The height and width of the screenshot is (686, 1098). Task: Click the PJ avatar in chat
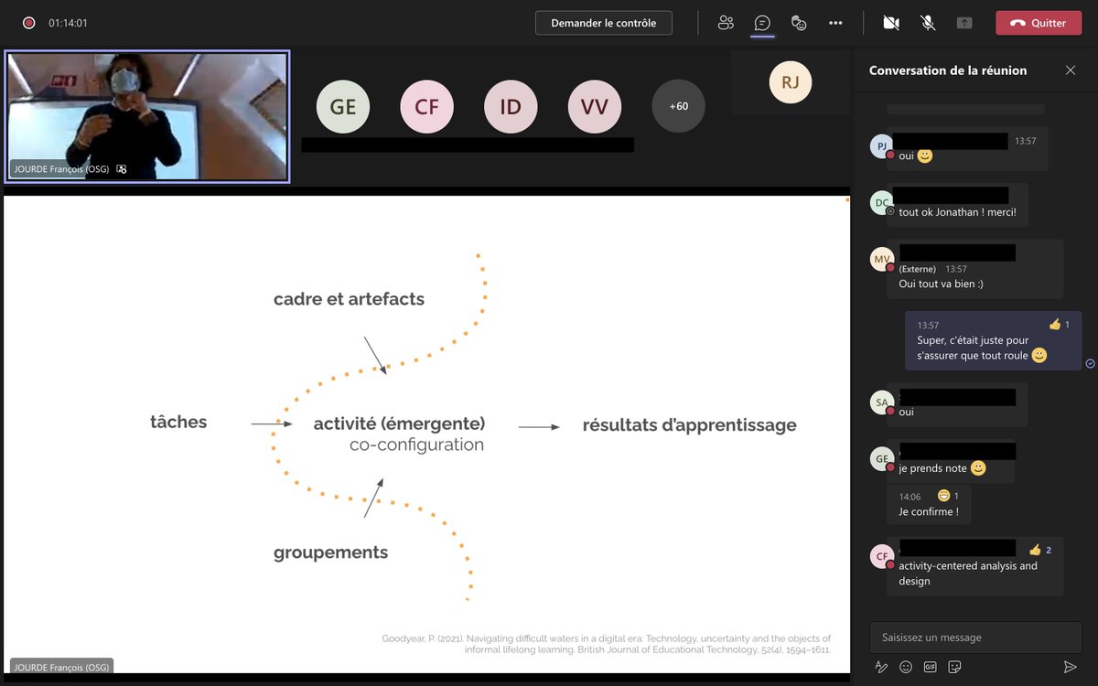point(881,146)
